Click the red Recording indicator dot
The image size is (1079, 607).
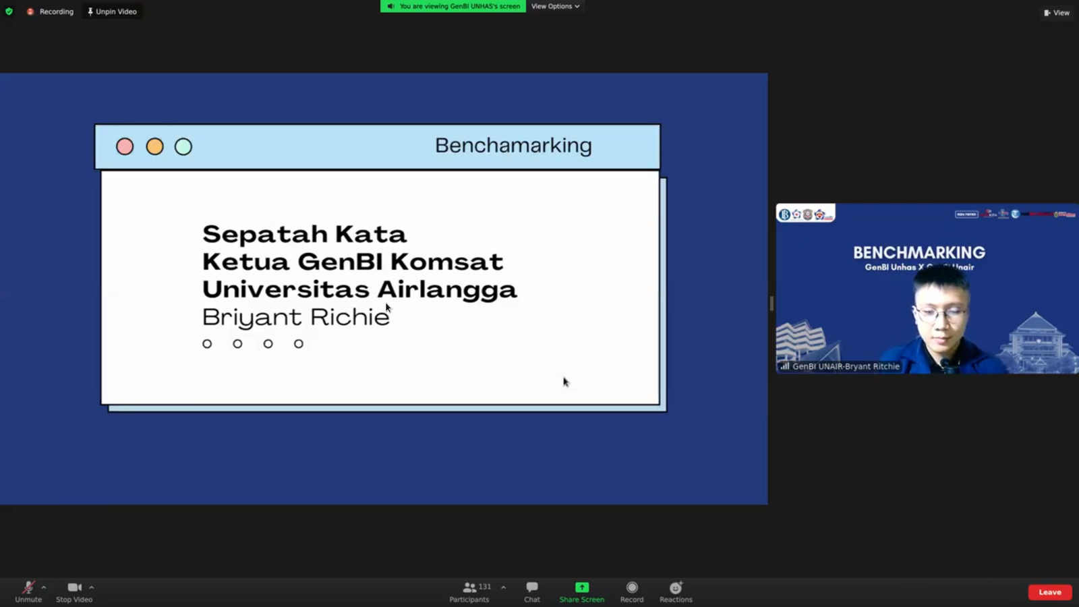(x=30, y=11)
